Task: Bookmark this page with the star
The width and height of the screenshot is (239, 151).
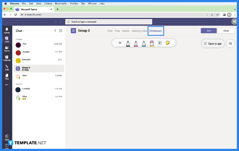Action: pyautogui.click(x=218, y=15)
